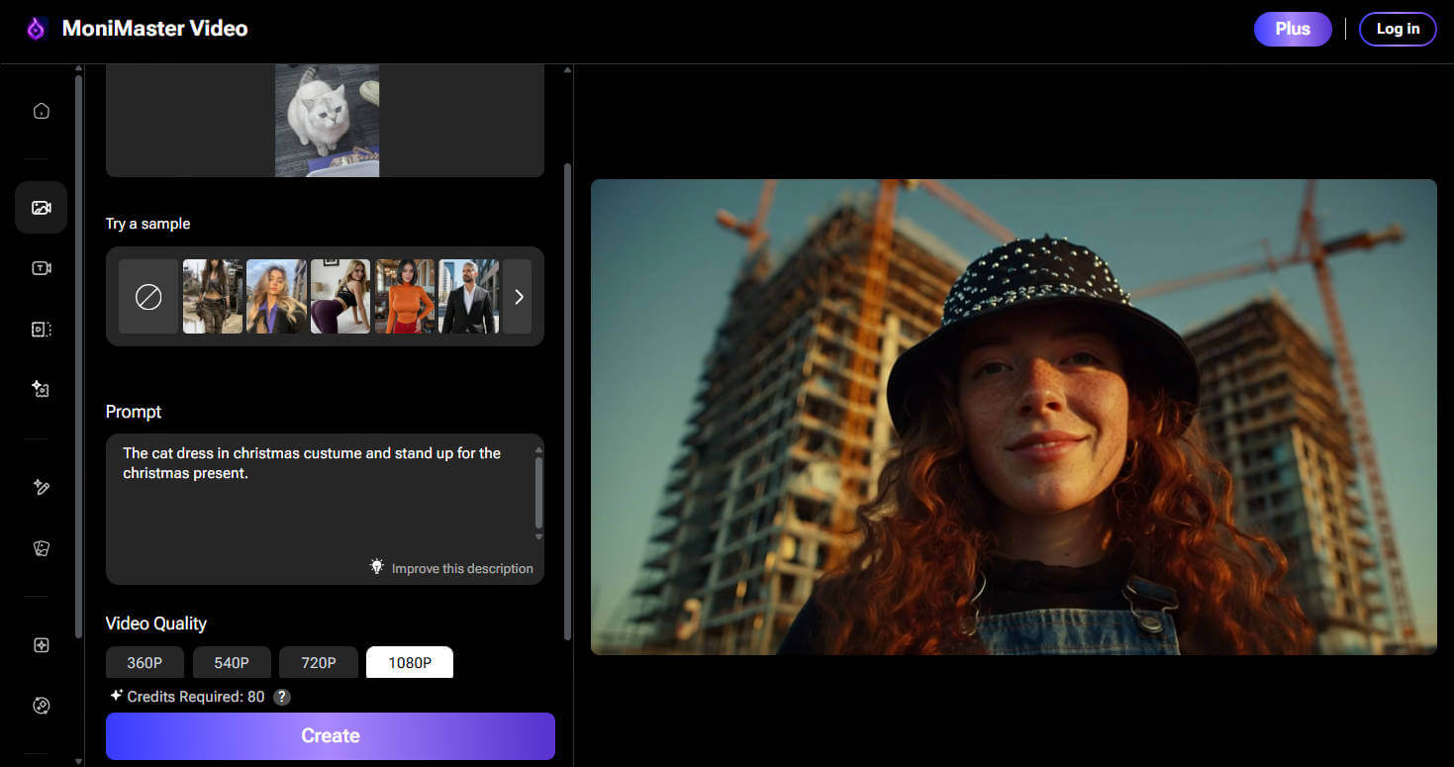The height and width of the screenshot is (767, 1454).
Task: Select the Image-to-Video tool in sidebar
Action: click(x=41, y=207)
